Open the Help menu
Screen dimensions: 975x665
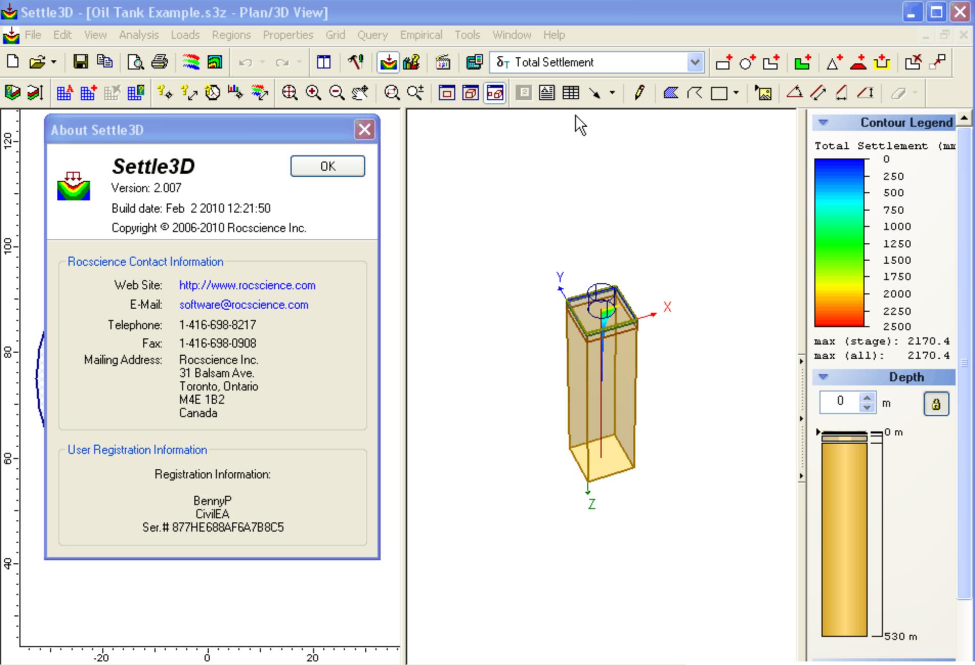click(554, 35)
